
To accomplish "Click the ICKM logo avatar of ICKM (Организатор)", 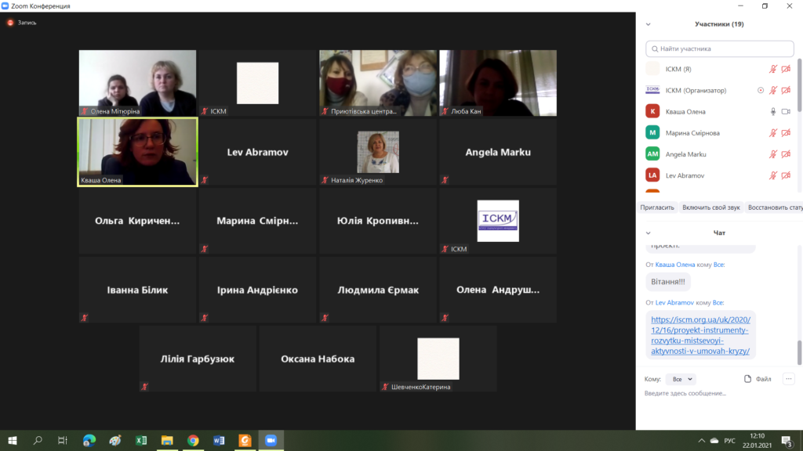I will pyautogui.click(x=652, y=91).
